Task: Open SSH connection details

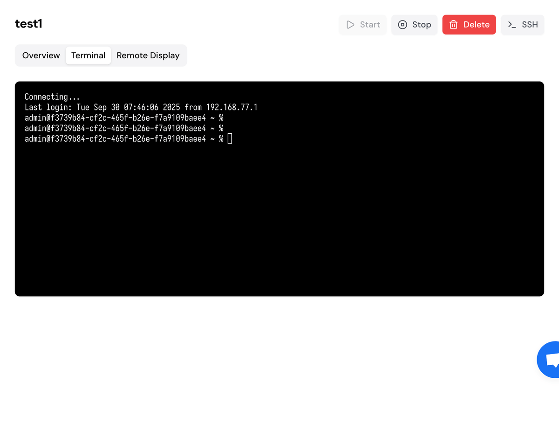Action: tap(523, 25)
